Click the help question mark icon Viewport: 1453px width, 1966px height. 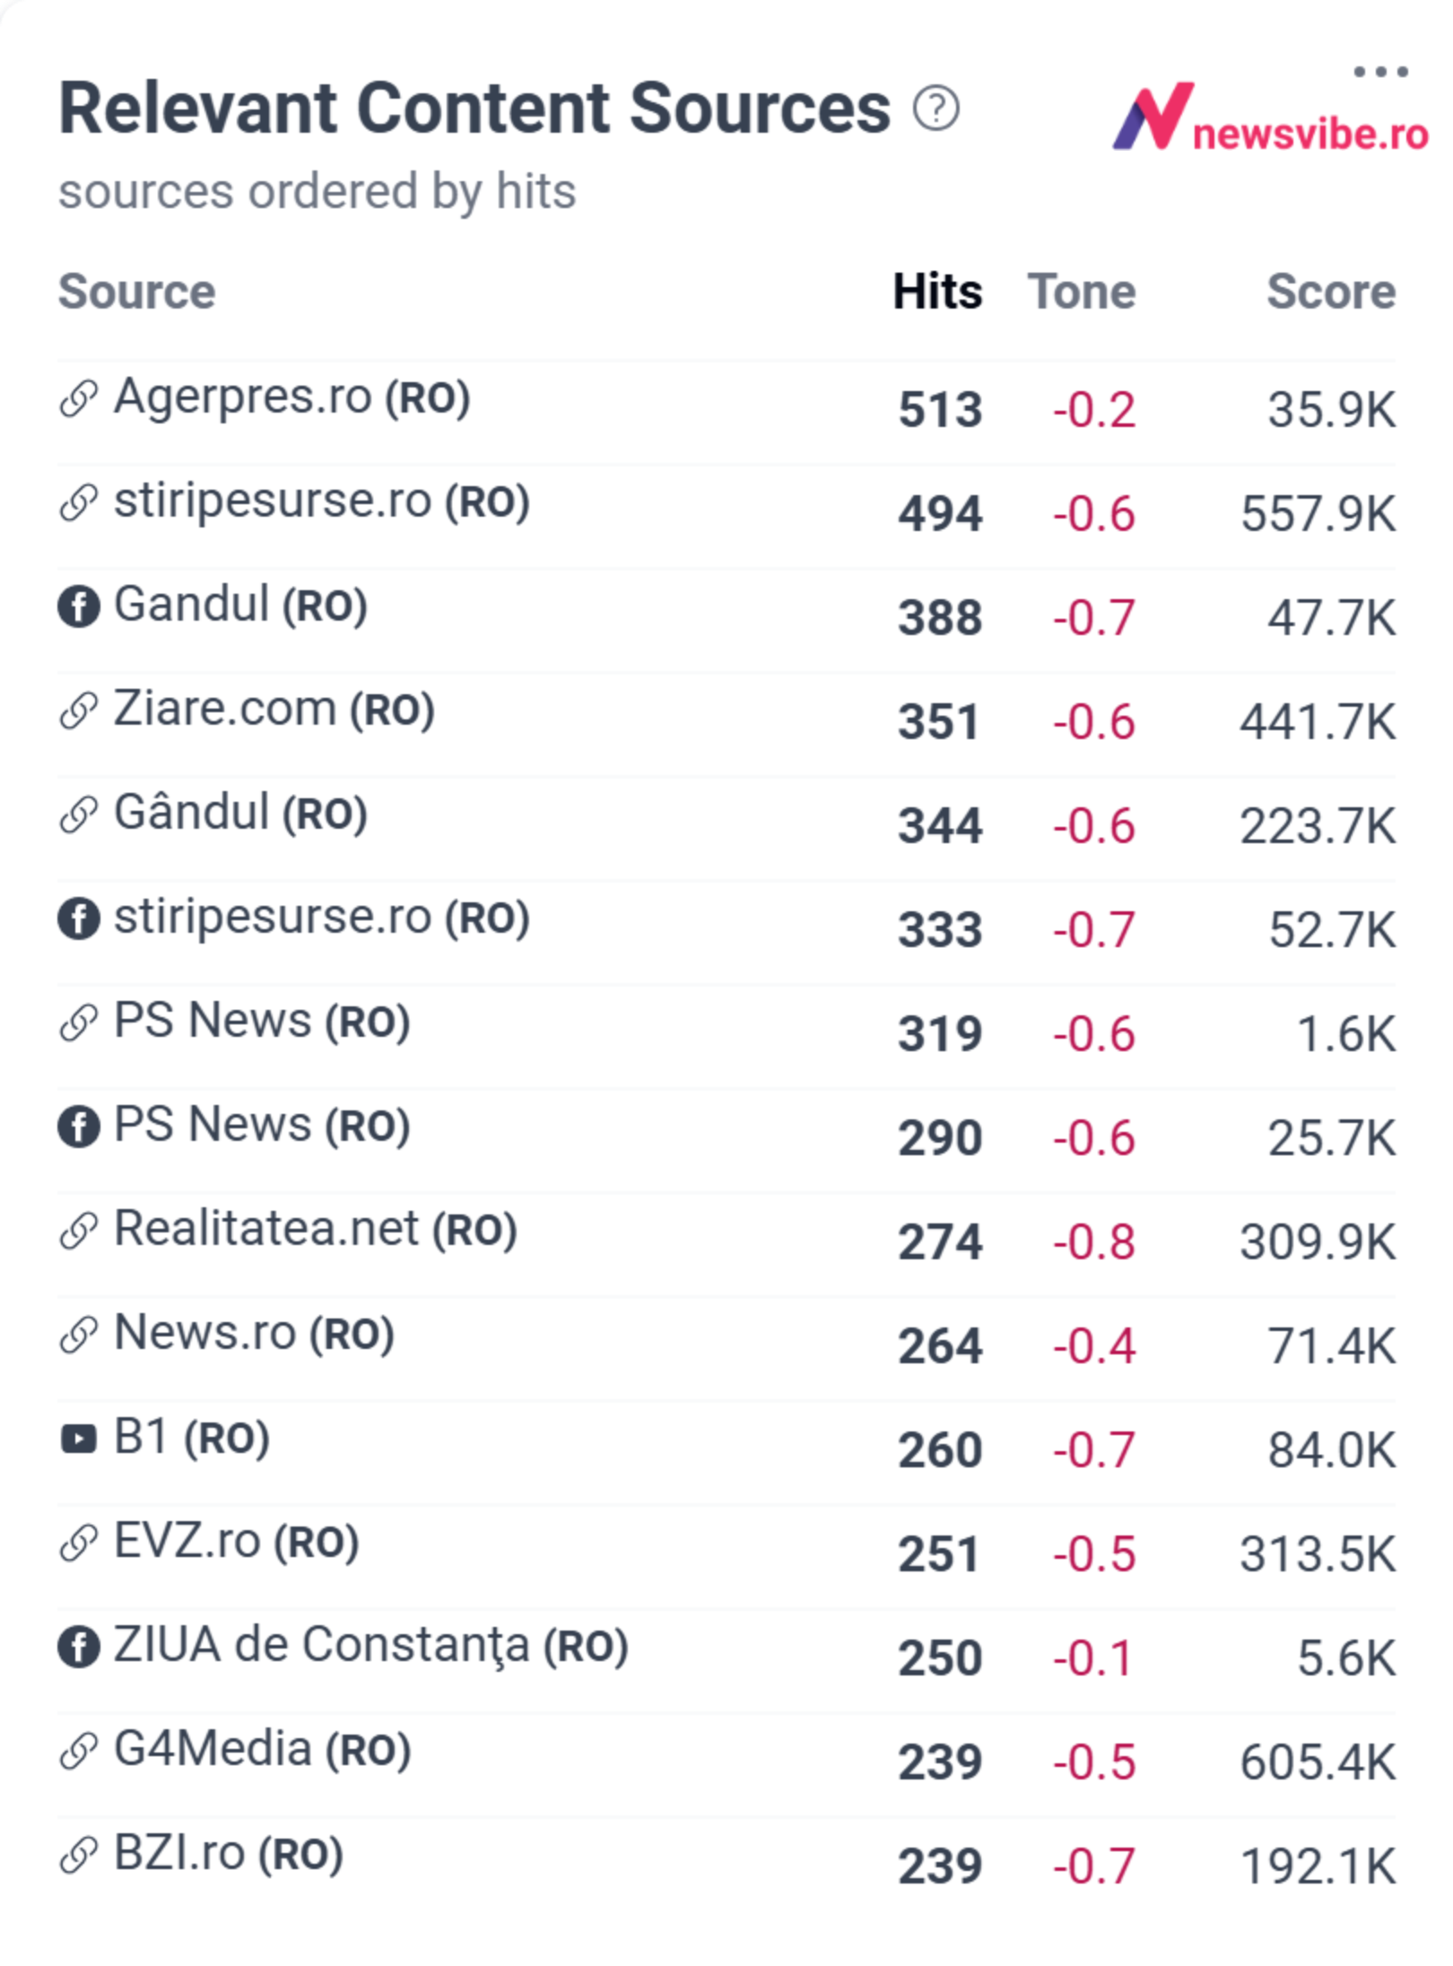coord(935,109)
